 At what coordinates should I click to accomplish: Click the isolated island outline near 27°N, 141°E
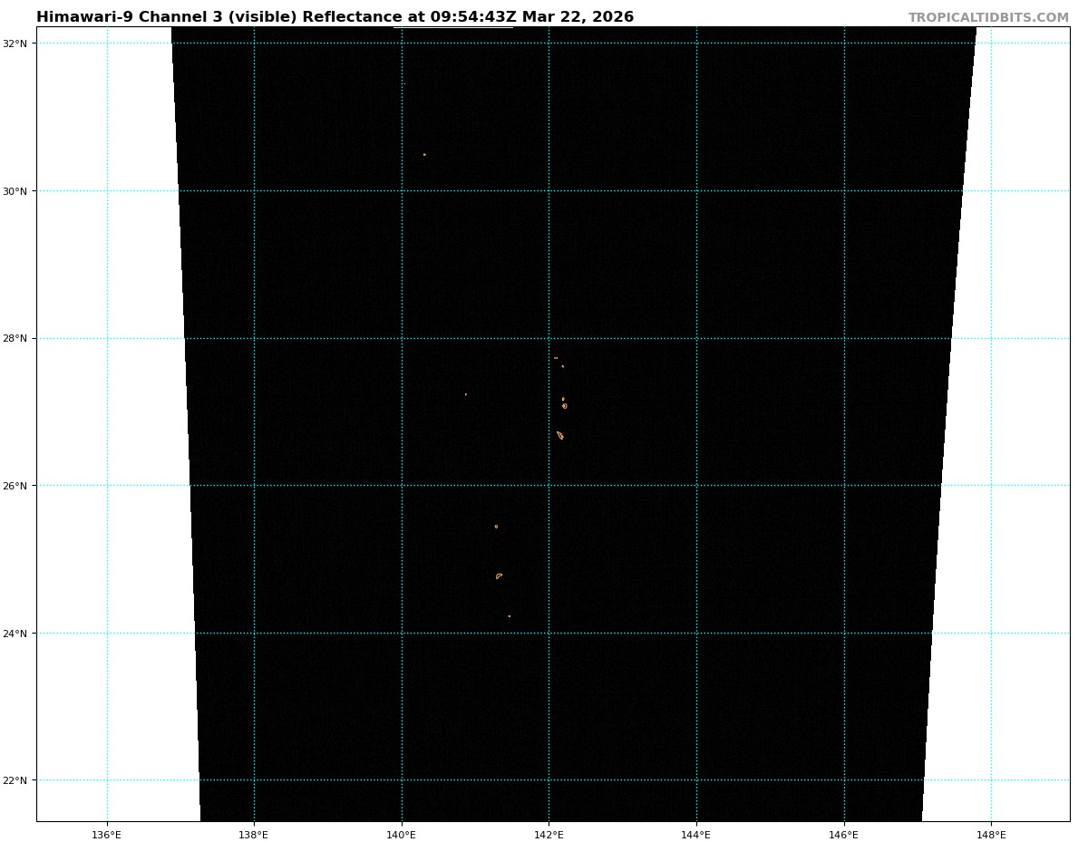(466, 394)
